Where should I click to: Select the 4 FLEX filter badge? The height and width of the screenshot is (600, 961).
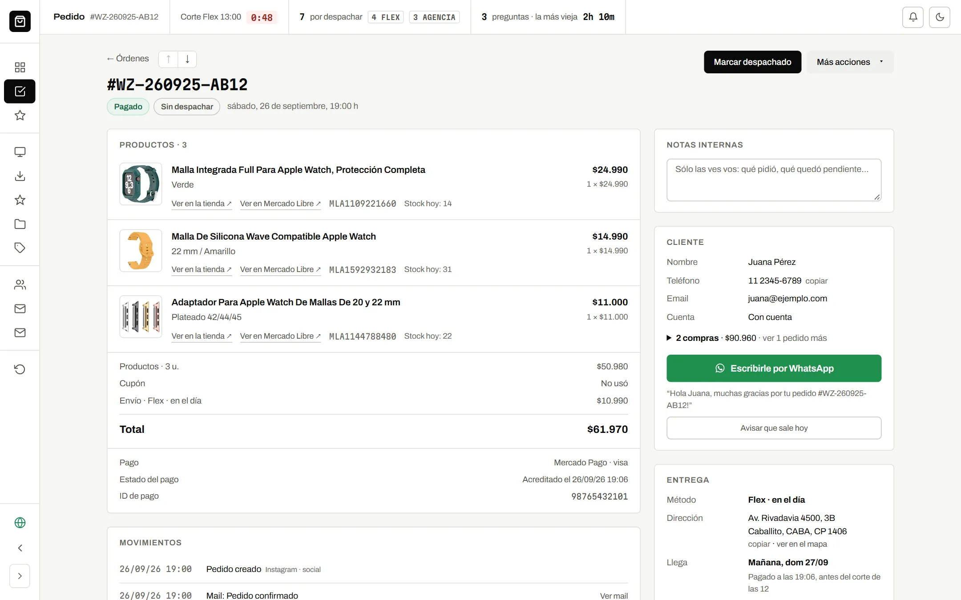(x=386, y=17)
